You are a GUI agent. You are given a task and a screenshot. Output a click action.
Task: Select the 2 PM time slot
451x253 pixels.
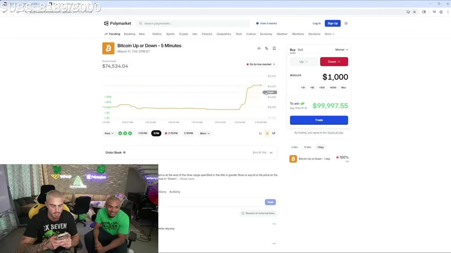pos(156,133)
